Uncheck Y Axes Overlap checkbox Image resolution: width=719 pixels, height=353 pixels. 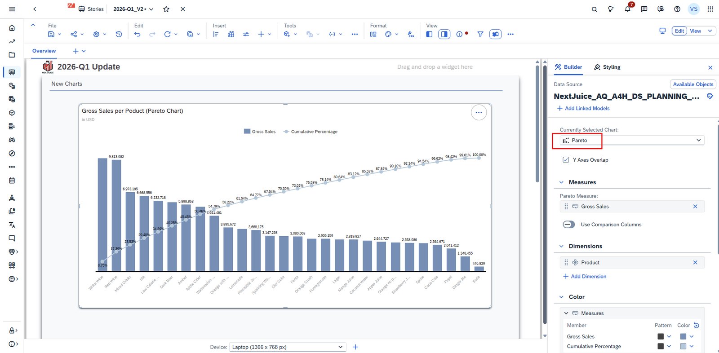[x=566, y=160]
